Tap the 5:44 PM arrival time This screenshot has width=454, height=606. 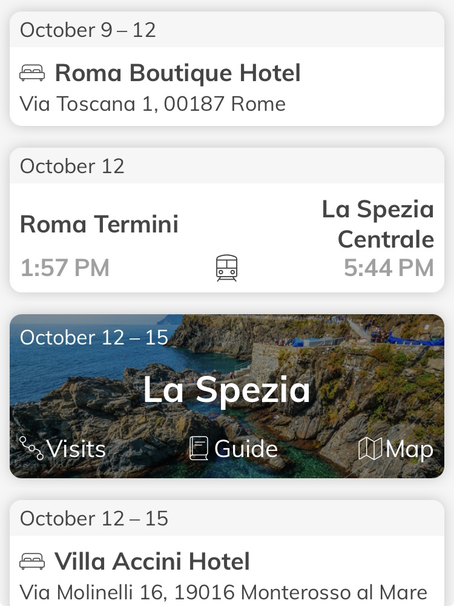click(x=389, y=268)
